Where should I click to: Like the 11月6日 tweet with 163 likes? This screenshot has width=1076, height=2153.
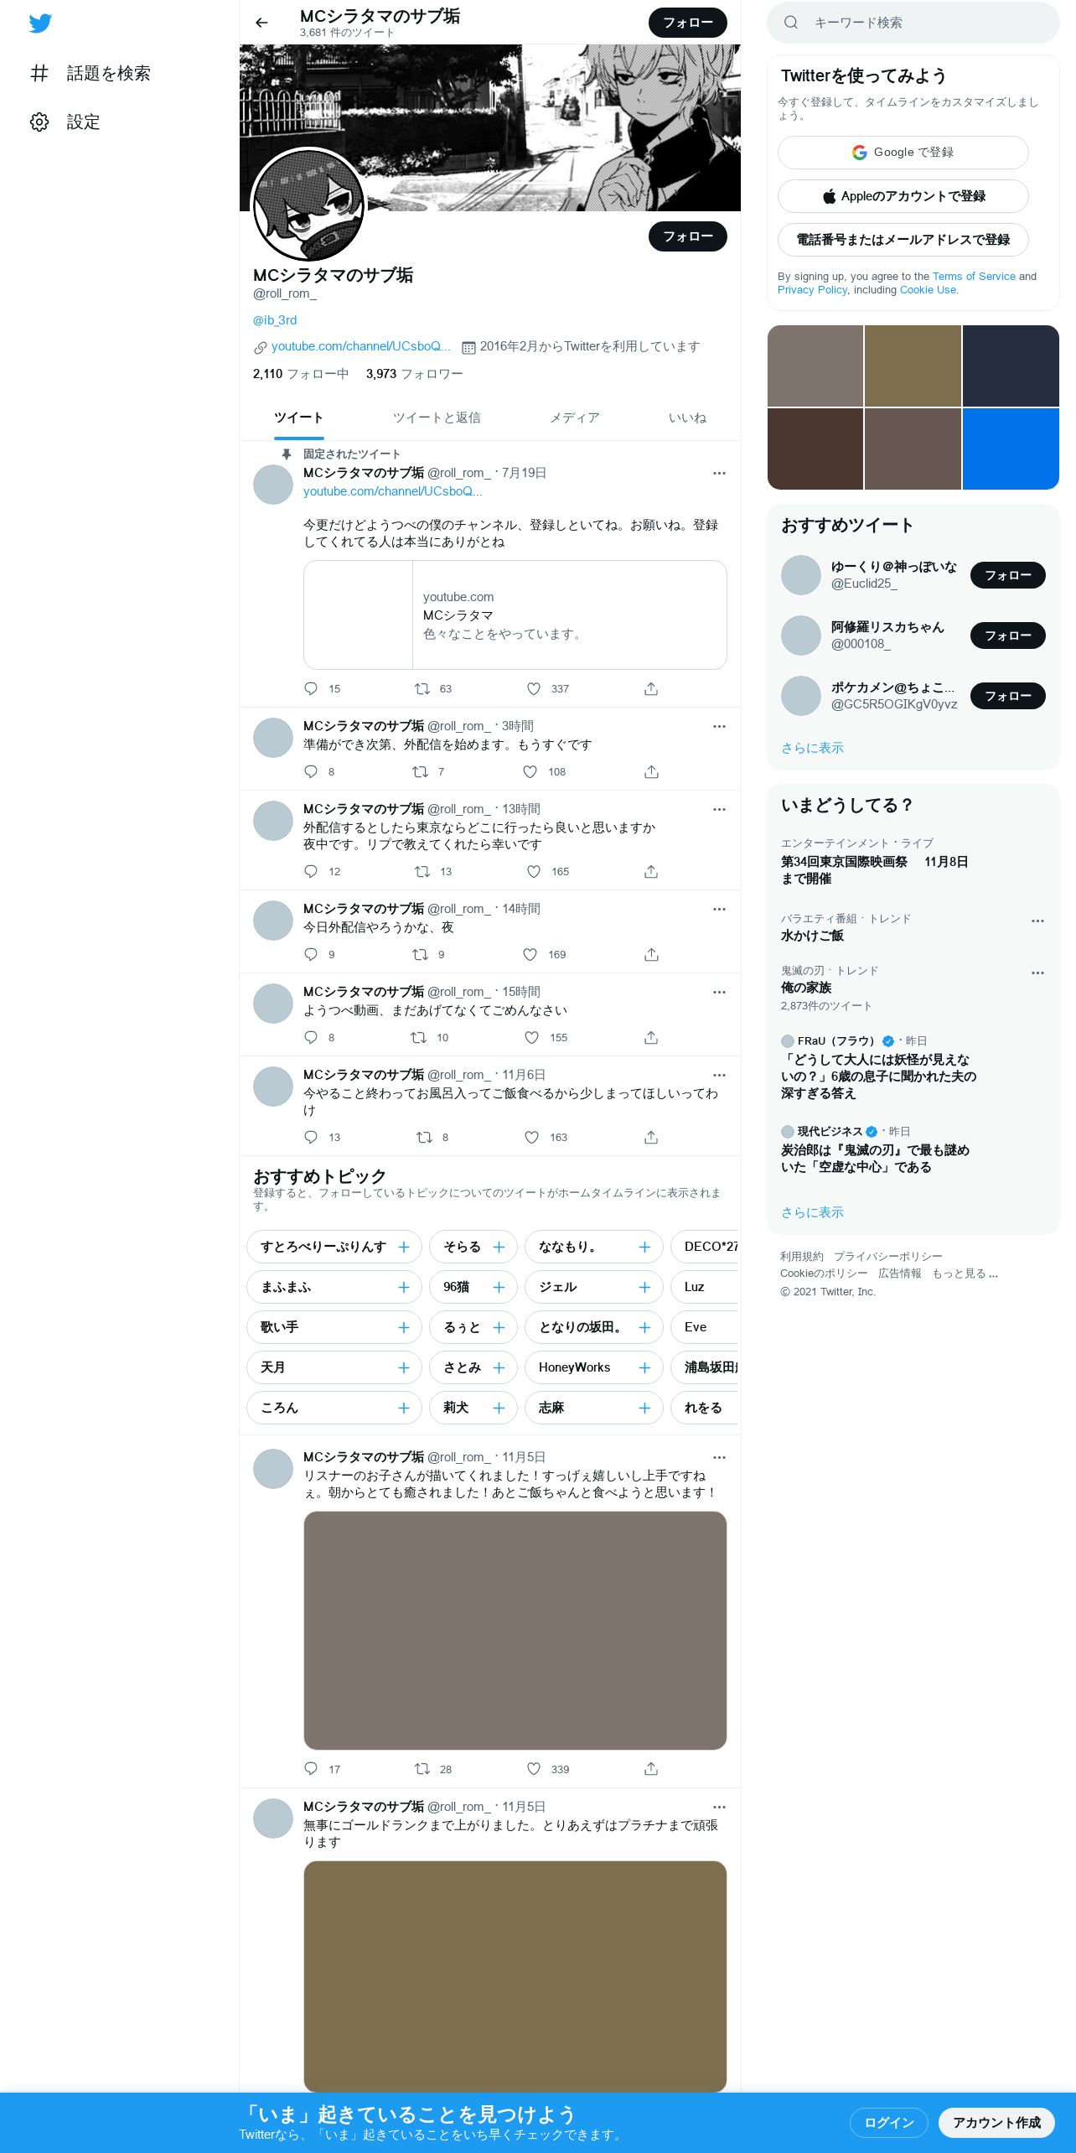tap(531, 1137)
